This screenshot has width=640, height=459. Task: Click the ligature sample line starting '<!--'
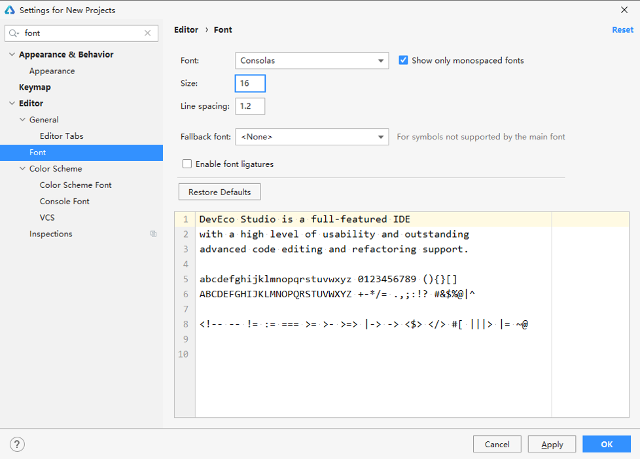[x=364, y=324]
